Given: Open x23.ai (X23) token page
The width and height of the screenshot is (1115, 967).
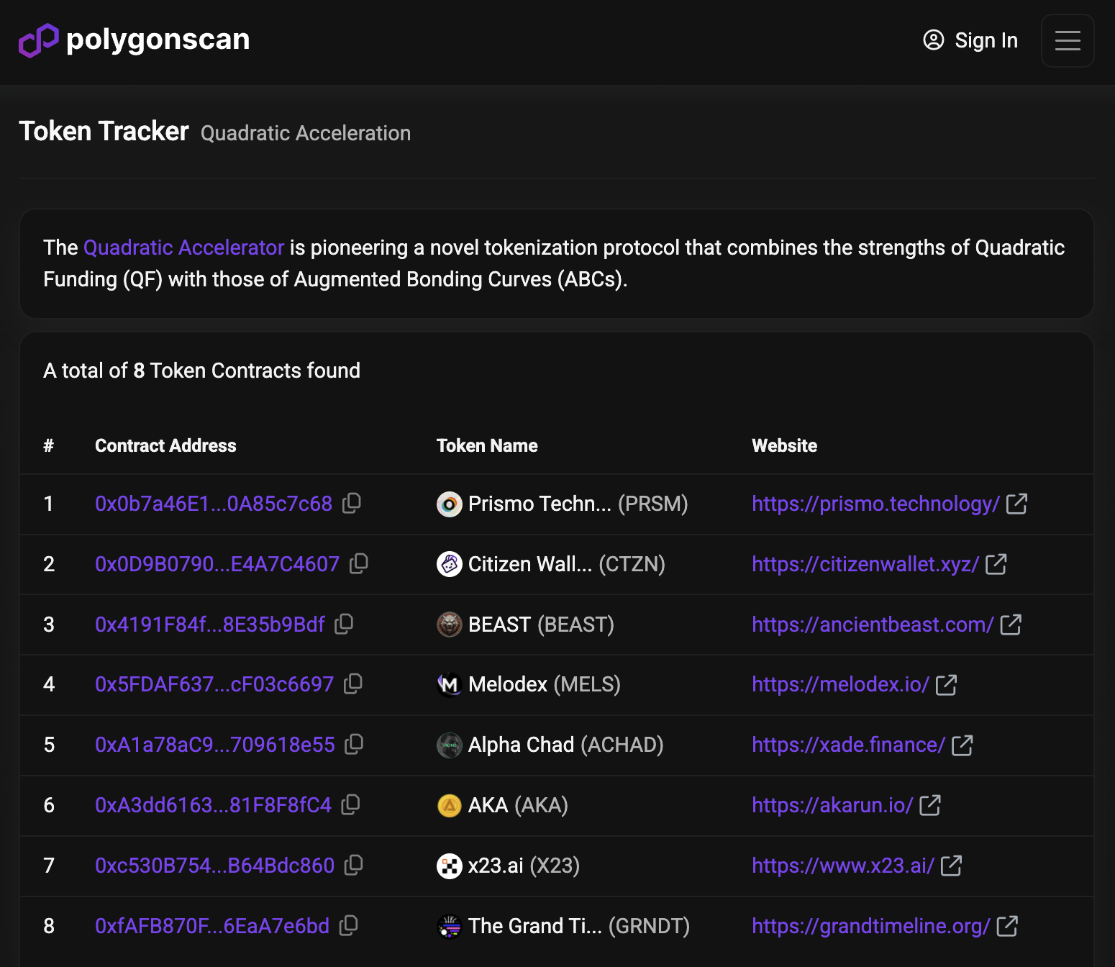Looking at the screenshot, I should 524,866.
